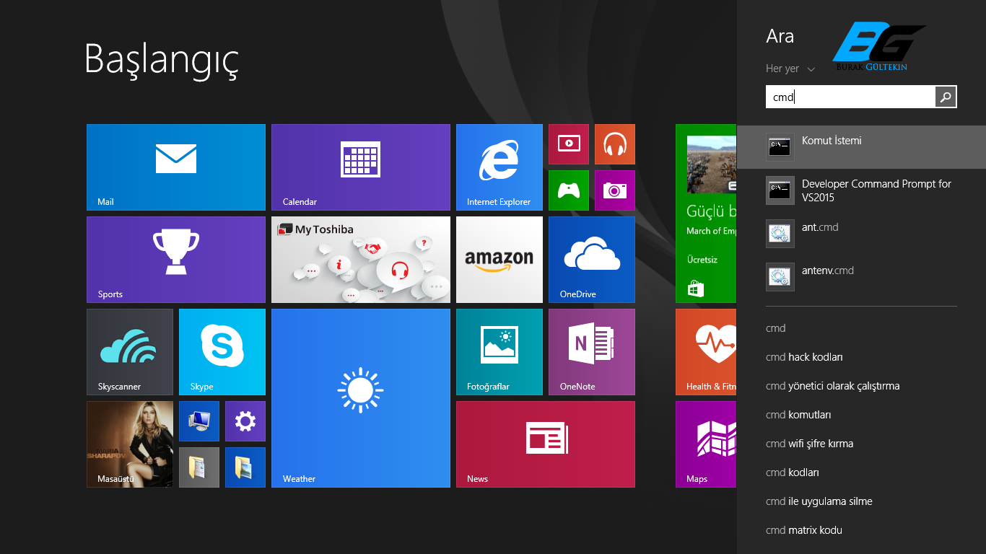Click the antenv.cmd file icon
986x554 pixels.
point(780,277)
